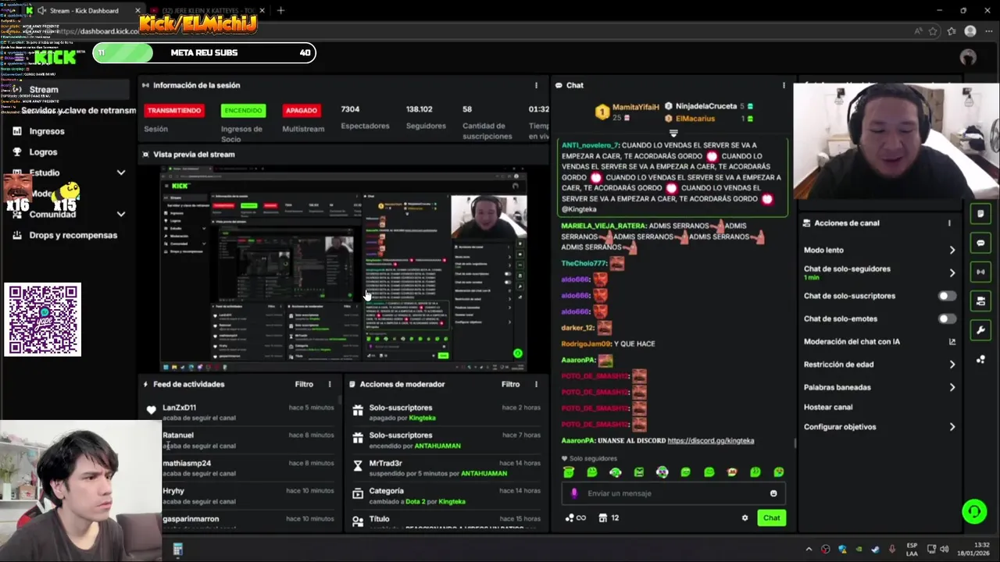This screenshot has height=562, width=1000.
Task: Send message with green Chat button
Action: [x=771, y=518]
